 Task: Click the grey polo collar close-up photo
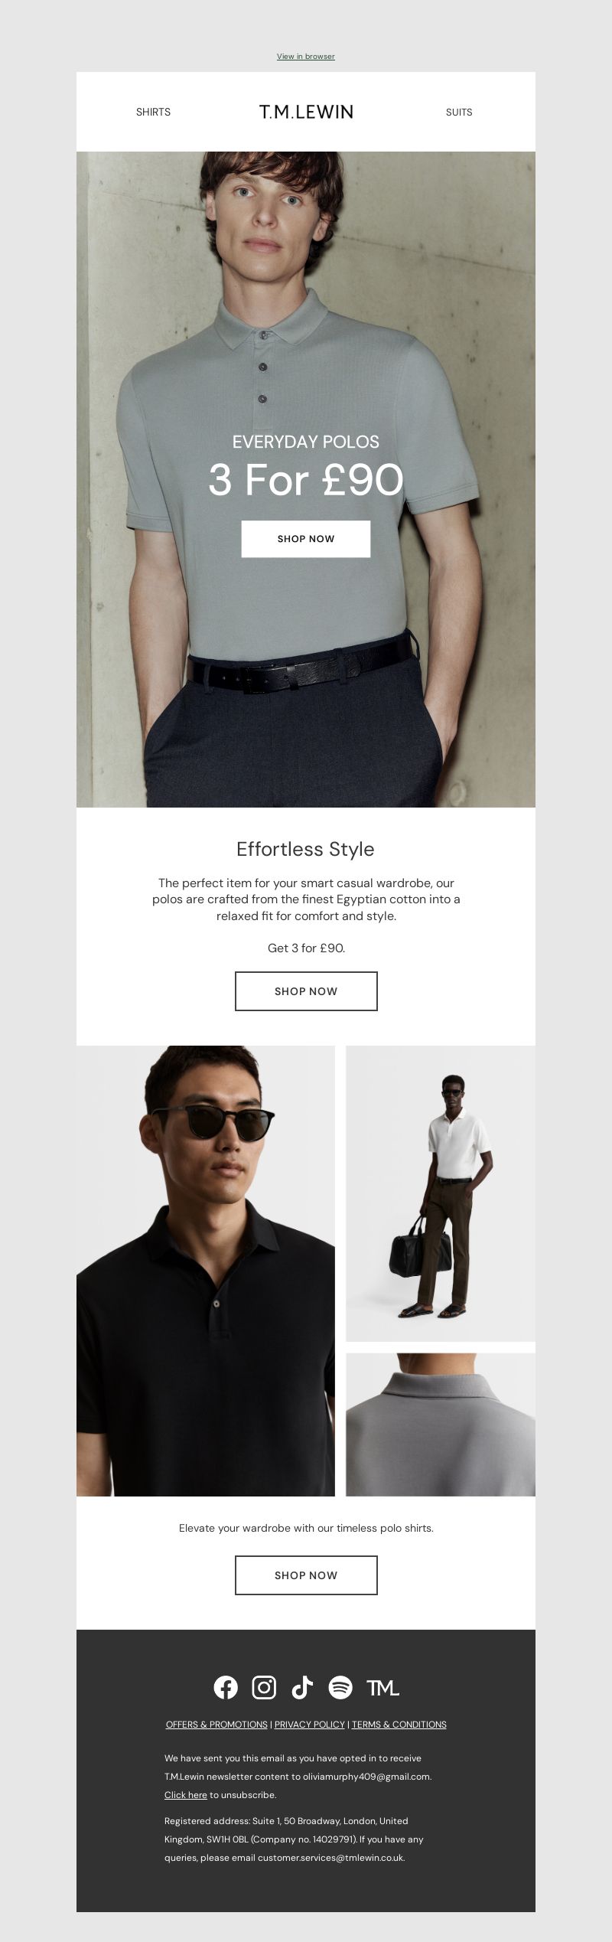click(441, 1425)
